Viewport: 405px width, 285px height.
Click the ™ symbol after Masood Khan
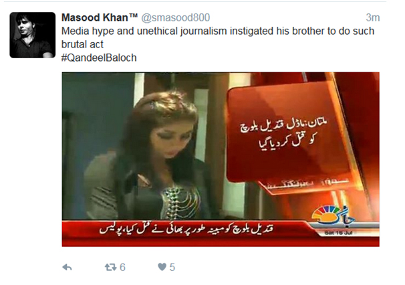point(133,16)
